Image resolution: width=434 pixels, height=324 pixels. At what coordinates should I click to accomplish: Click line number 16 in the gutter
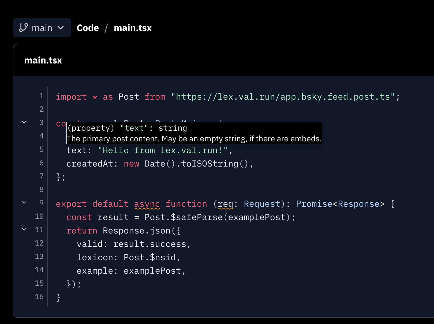click(x=39, y=297)
